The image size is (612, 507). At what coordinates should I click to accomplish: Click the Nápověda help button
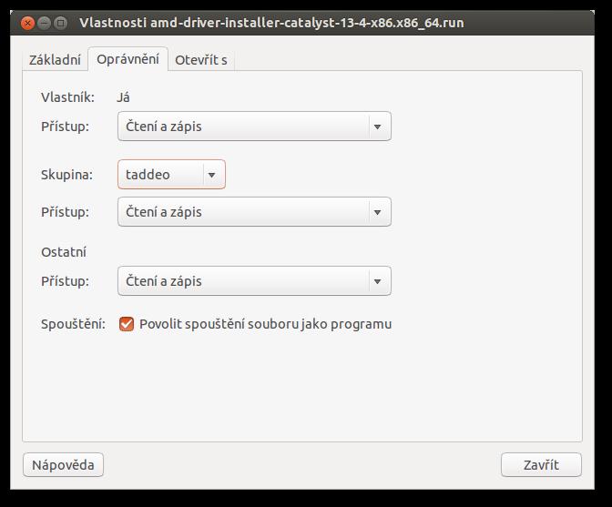click(63, 464)
